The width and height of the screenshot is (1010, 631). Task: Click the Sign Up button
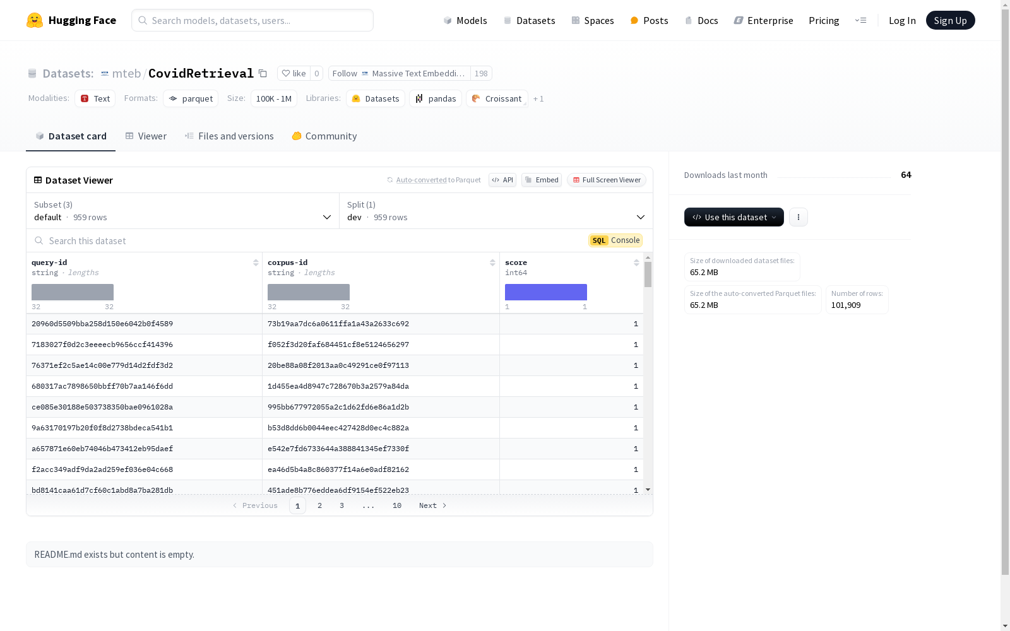(950, 20)
